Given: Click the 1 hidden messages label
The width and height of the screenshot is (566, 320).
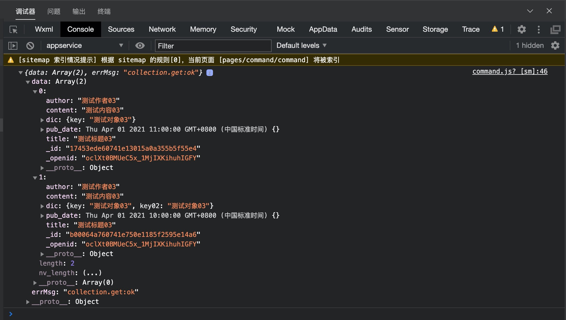Looking at the screenshot, I should click(530, 45).
